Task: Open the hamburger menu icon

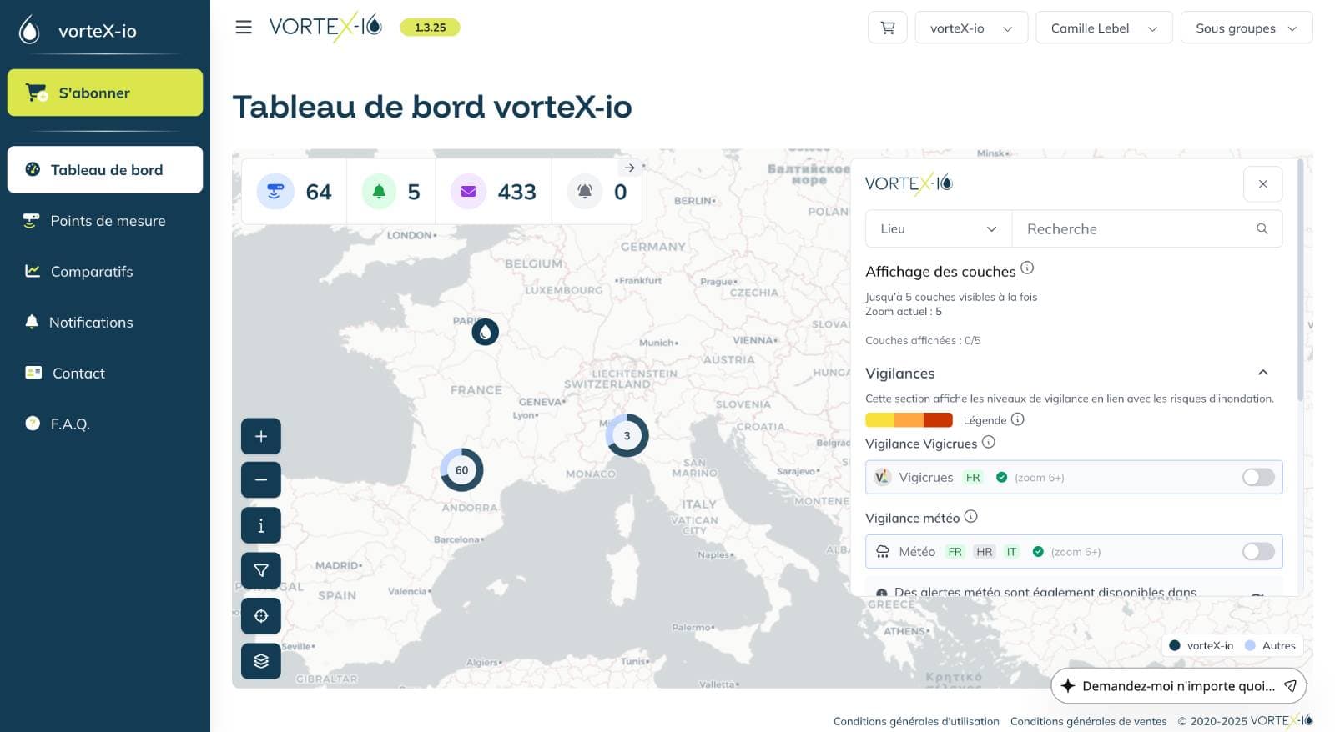Action: pyautogui.click(x=244, y=28)
